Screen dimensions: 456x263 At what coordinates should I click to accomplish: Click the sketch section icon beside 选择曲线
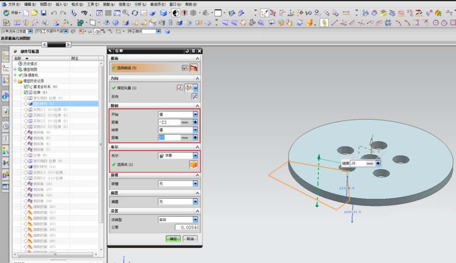point(185,68)
